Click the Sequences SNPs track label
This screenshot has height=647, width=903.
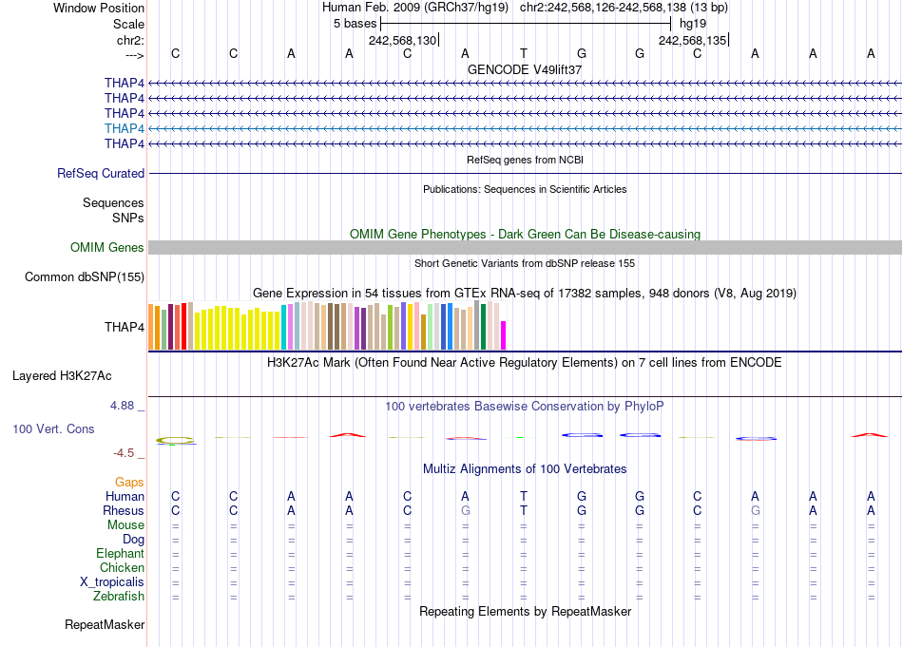[113, 210]
